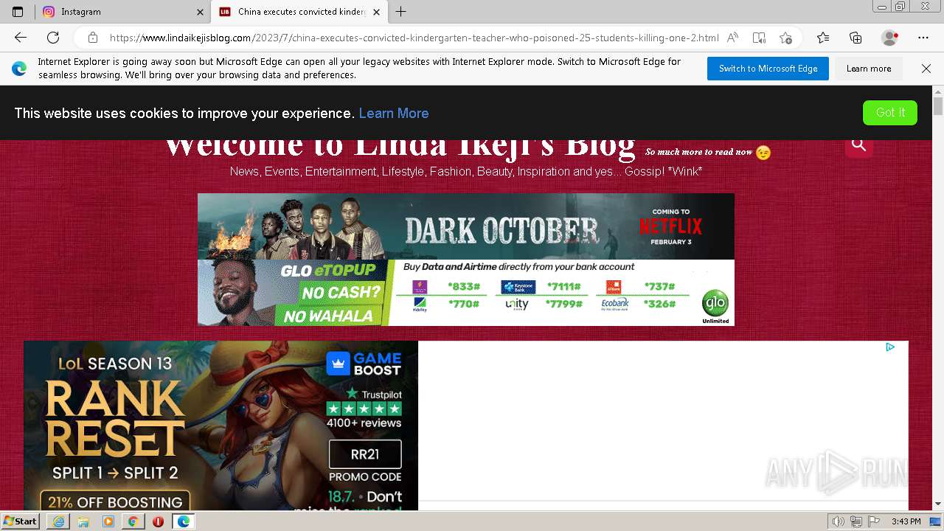The height and width of the screenshot is (531, 944).
Task: Click the page scroll down arrow
Action: [938, 504]
